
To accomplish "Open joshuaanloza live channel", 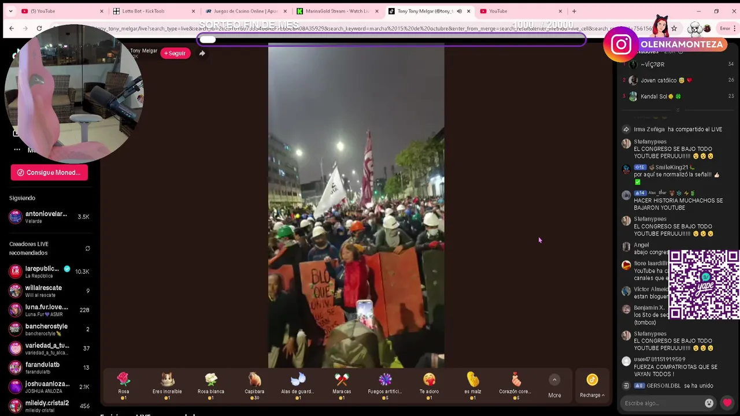I will [x=49, y=387].
